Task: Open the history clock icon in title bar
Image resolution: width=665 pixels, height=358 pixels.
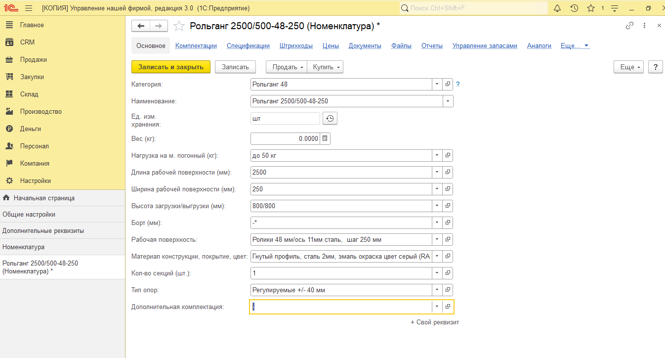Action: tap(574, 8)
